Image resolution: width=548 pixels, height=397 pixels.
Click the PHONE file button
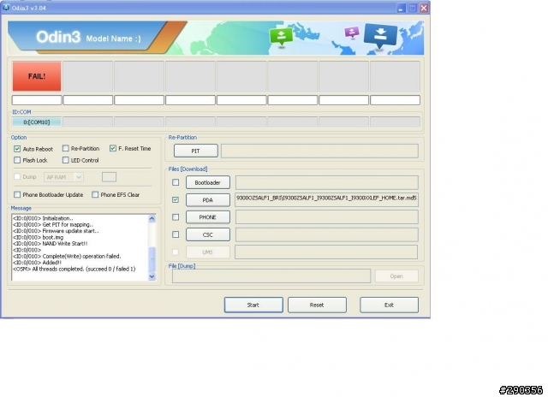207,217
